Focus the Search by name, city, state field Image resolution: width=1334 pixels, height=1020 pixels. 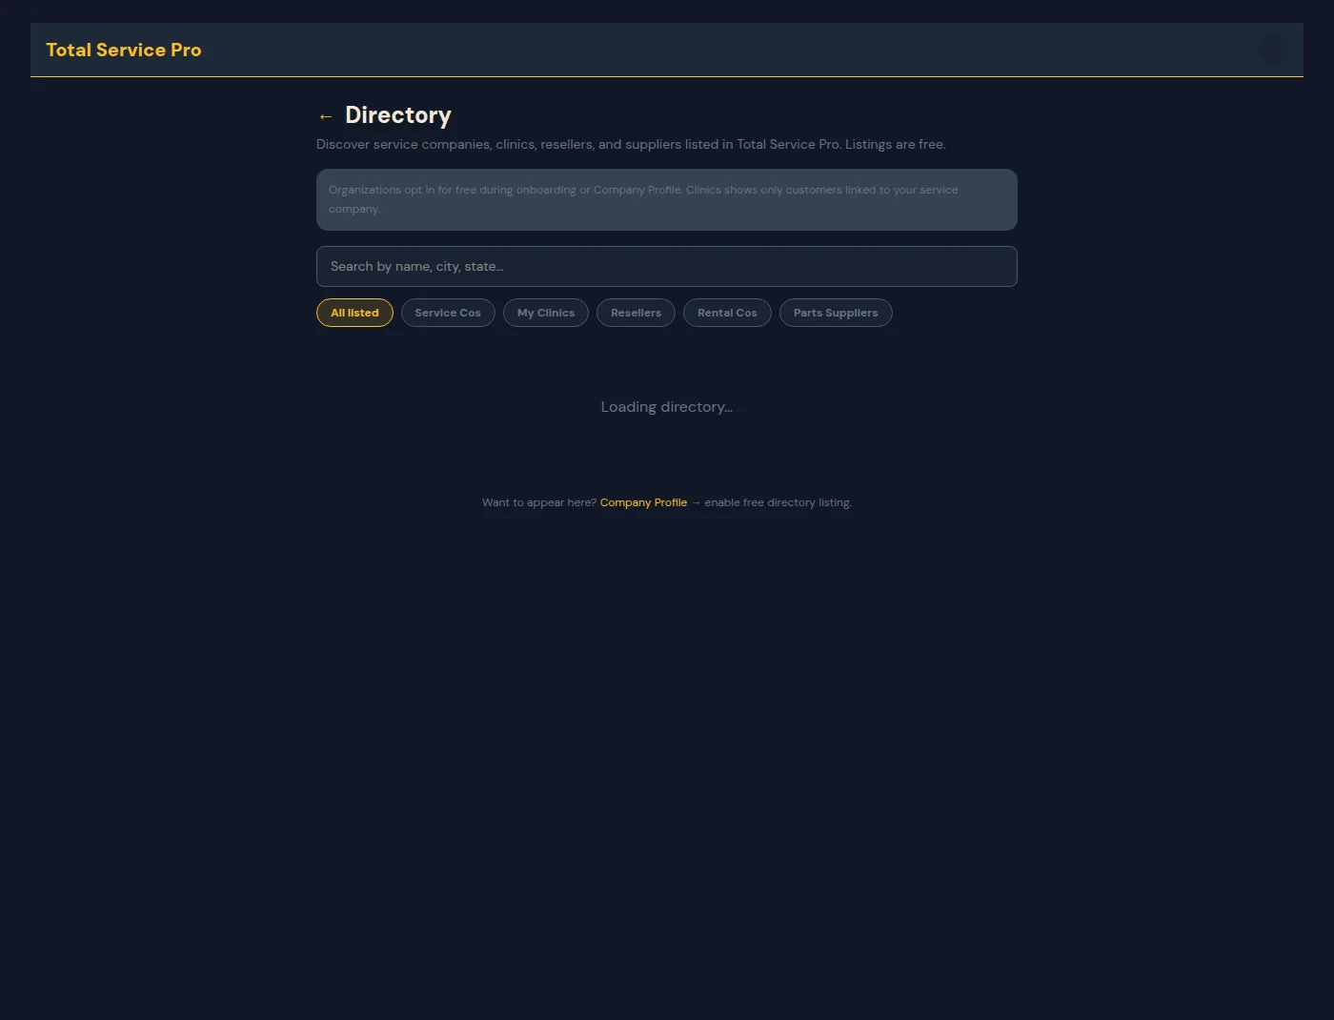coord(667,266)
